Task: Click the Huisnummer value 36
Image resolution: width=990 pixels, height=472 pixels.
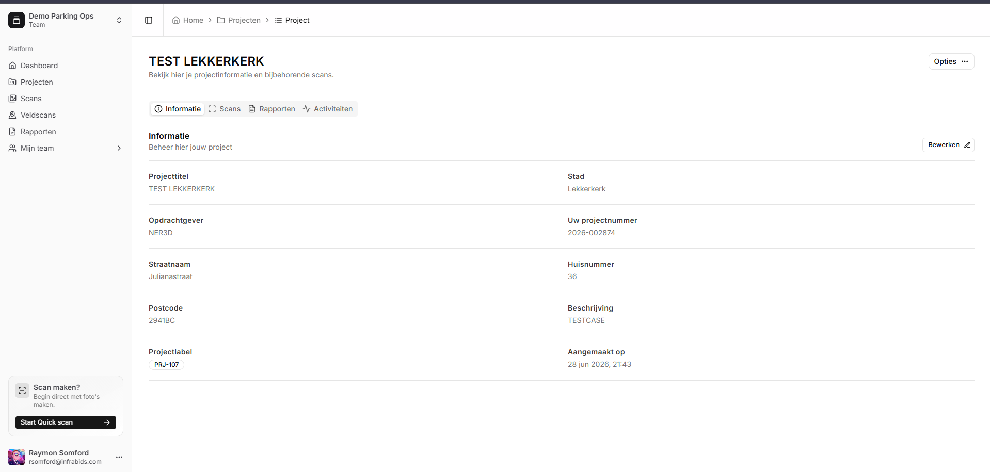Action: [x=572, y=276]
